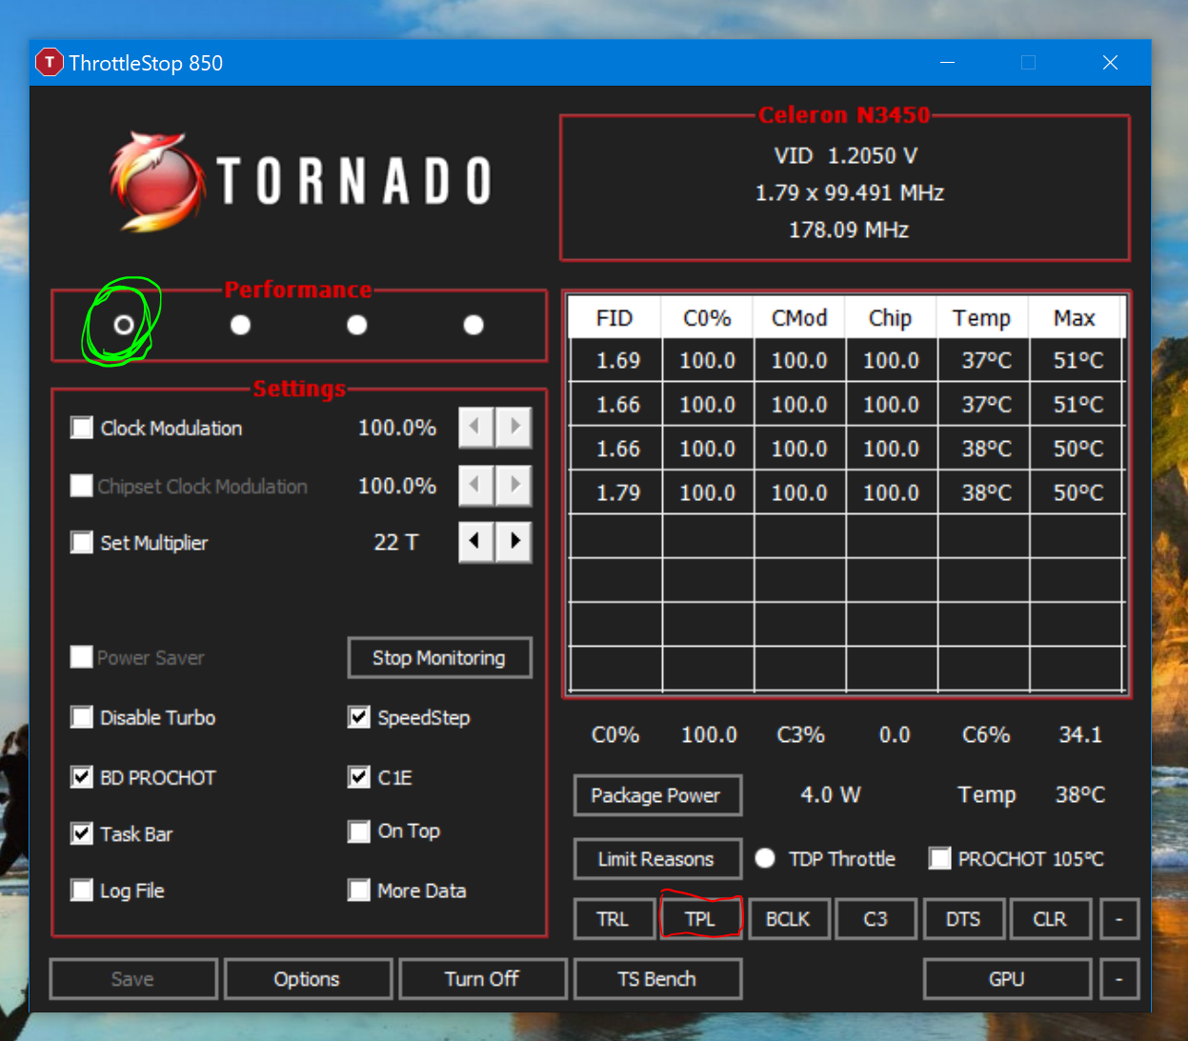Click the C6% value 34.1
Viewport: 1188px width, 1041px height.
[1080, 734]
